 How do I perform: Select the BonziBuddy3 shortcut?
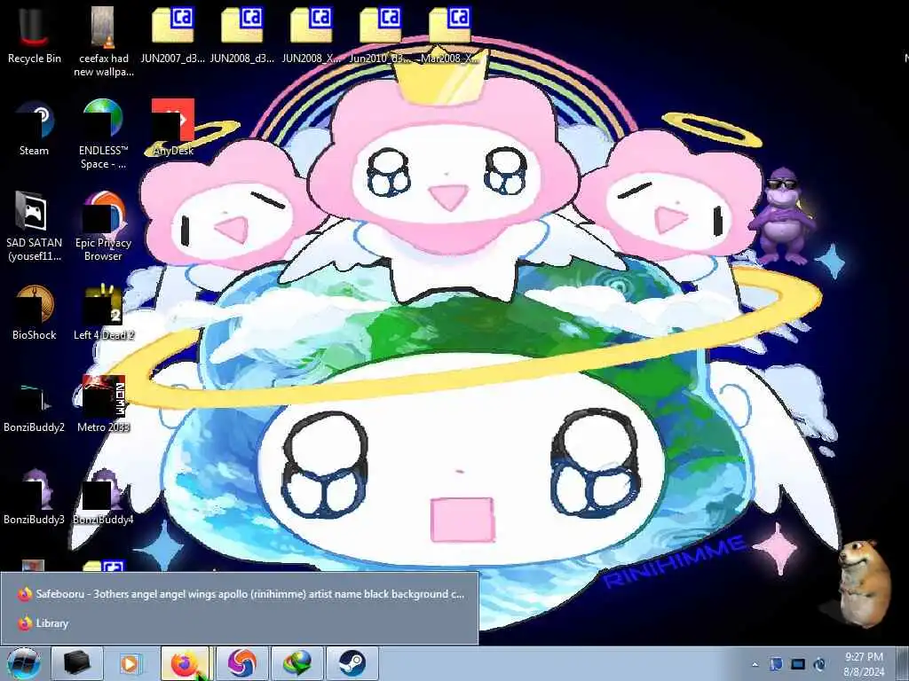pos(34,497)
